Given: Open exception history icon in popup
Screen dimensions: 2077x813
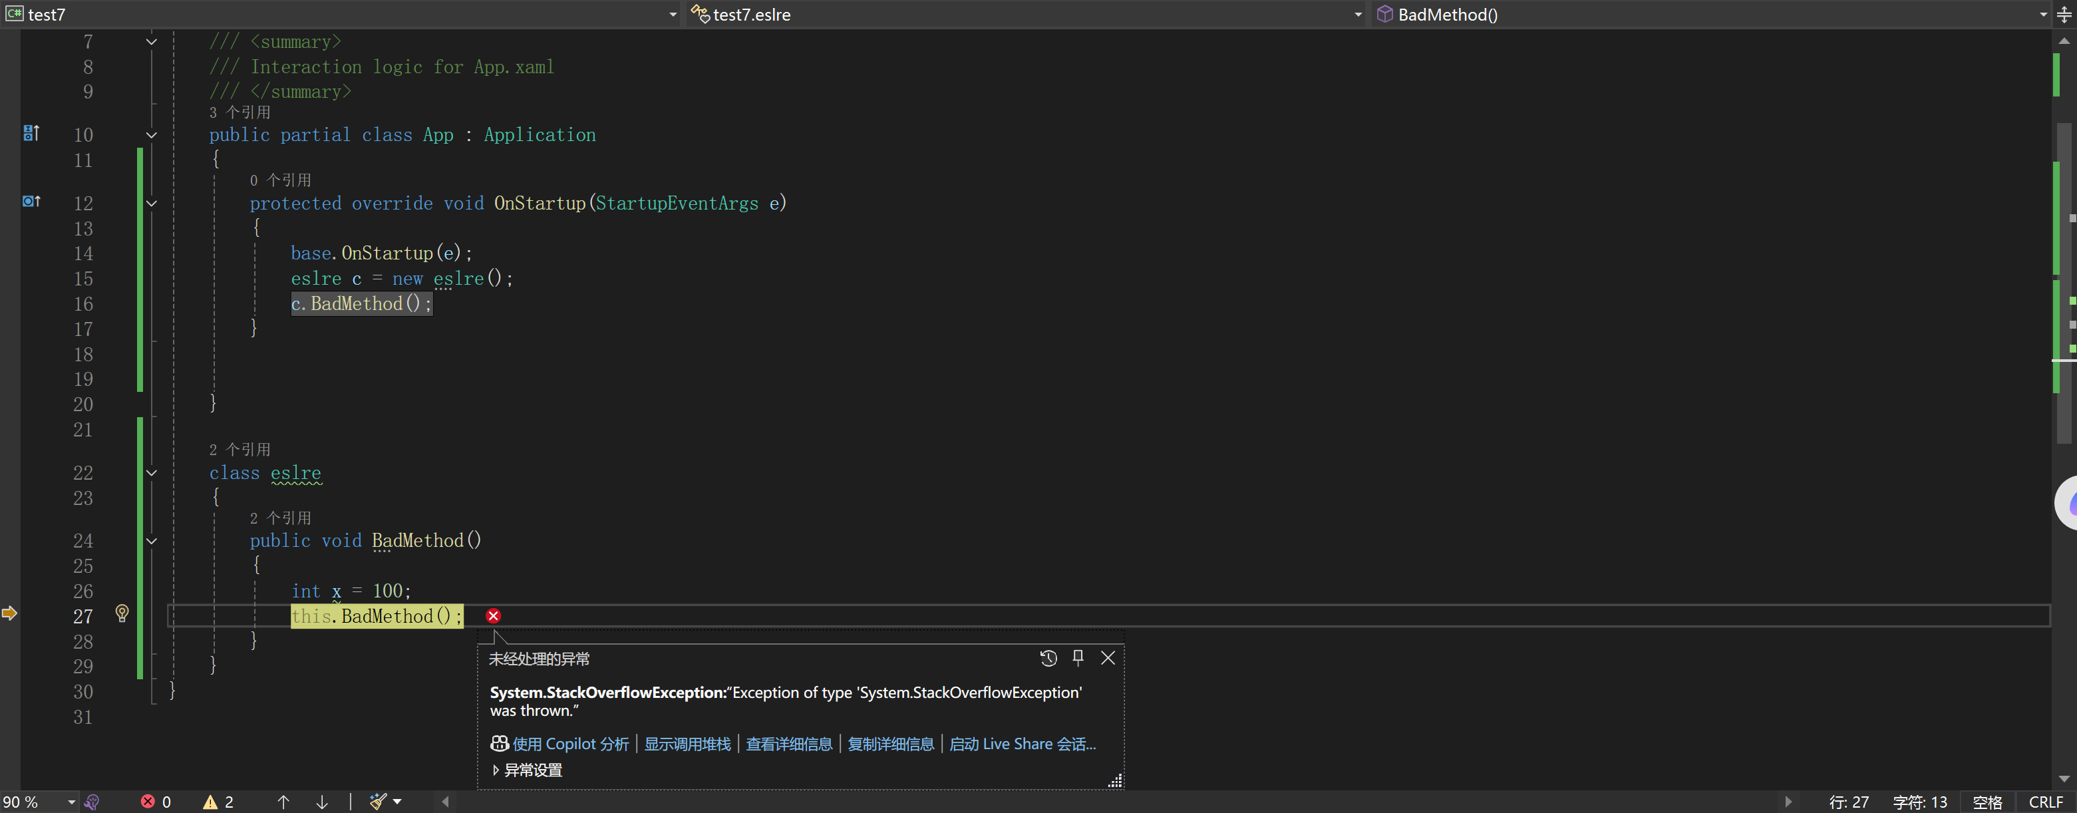Looking at the screenshot, I should click(1048, 658).
